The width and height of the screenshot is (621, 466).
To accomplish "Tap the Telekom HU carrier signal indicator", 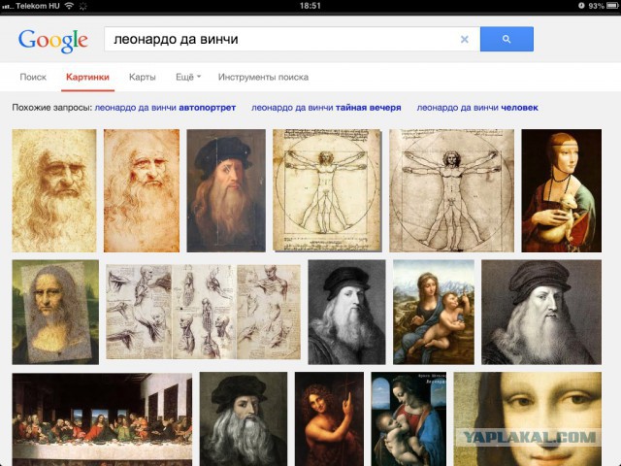I will point(31,6).
